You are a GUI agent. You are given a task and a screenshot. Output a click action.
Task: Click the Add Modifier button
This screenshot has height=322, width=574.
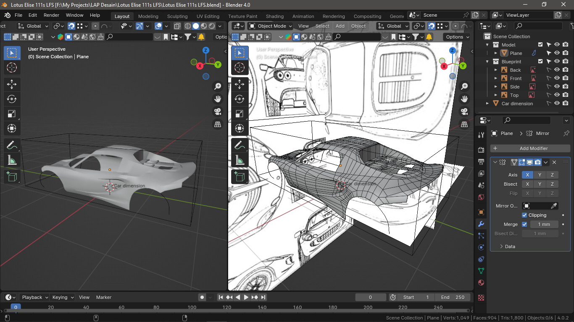530,148
